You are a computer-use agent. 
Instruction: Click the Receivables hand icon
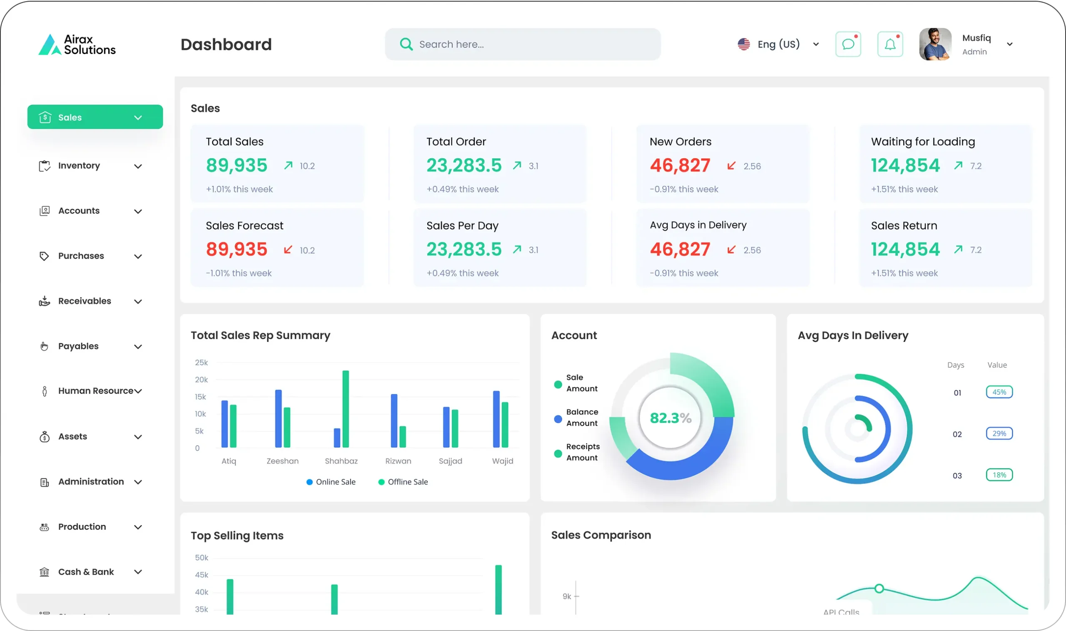pyautogui.click(x=44, y=302)
